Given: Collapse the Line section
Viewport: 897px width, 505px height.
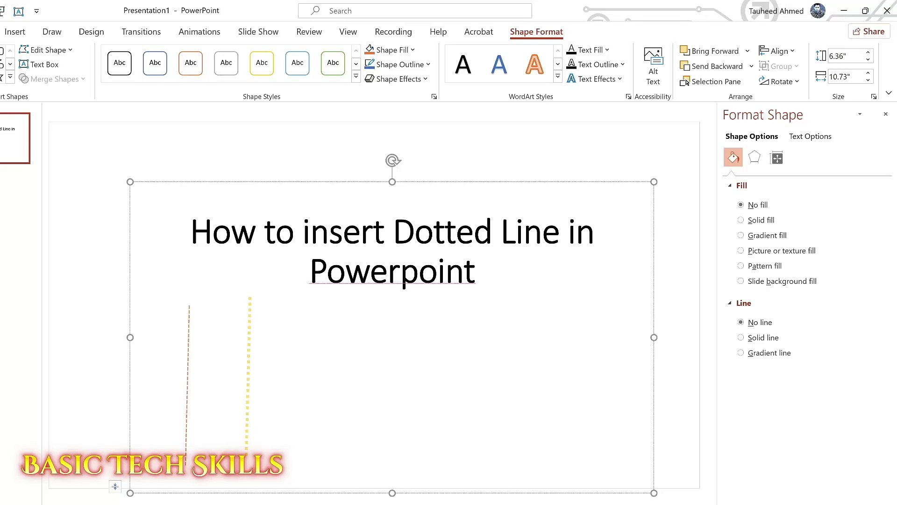Looking at the screenshot, I should (x=730, y=303).
